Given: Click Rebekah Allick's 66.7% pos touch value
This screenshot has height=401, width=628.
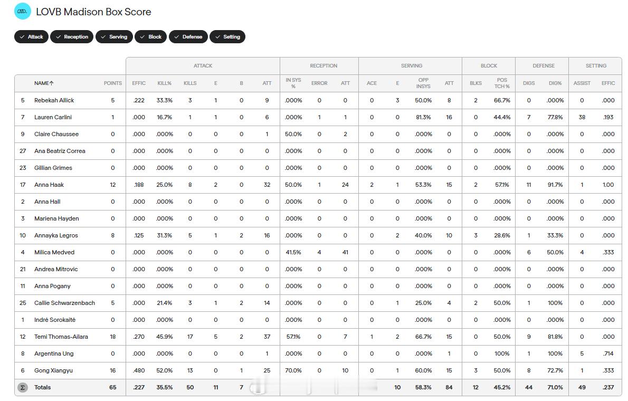Looking at the screenshot, I should [502, 101].
